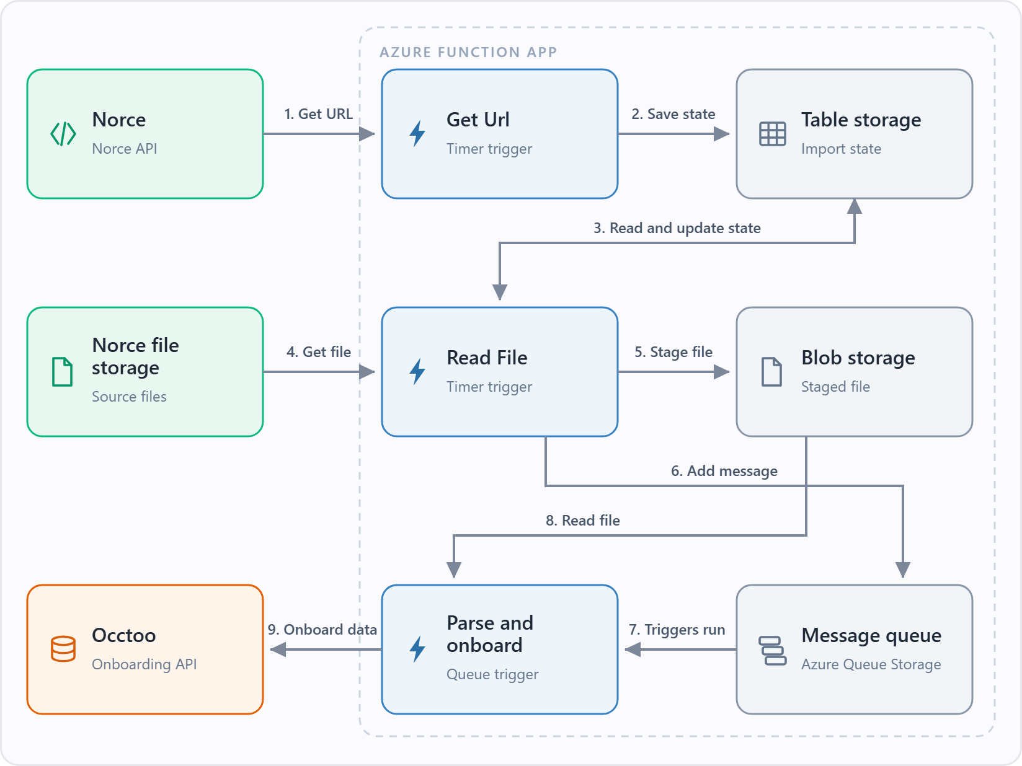Screen dimensions: 1022x766
Task: Click the document icon in Blob storage
Action: [771, 372]
